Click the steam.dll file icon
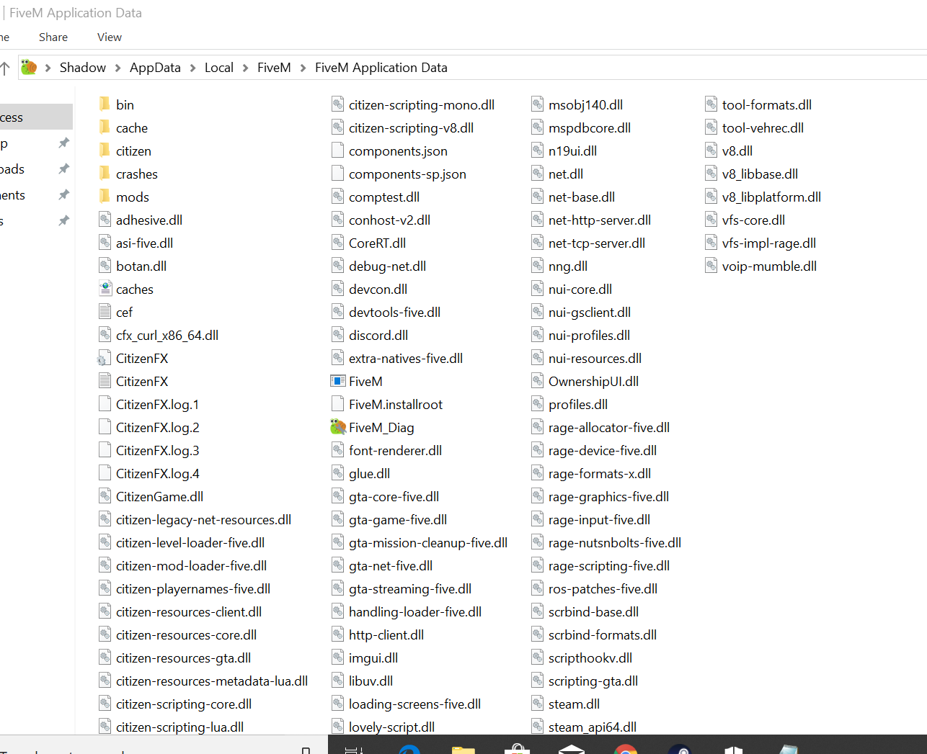 tap(537, 704)
